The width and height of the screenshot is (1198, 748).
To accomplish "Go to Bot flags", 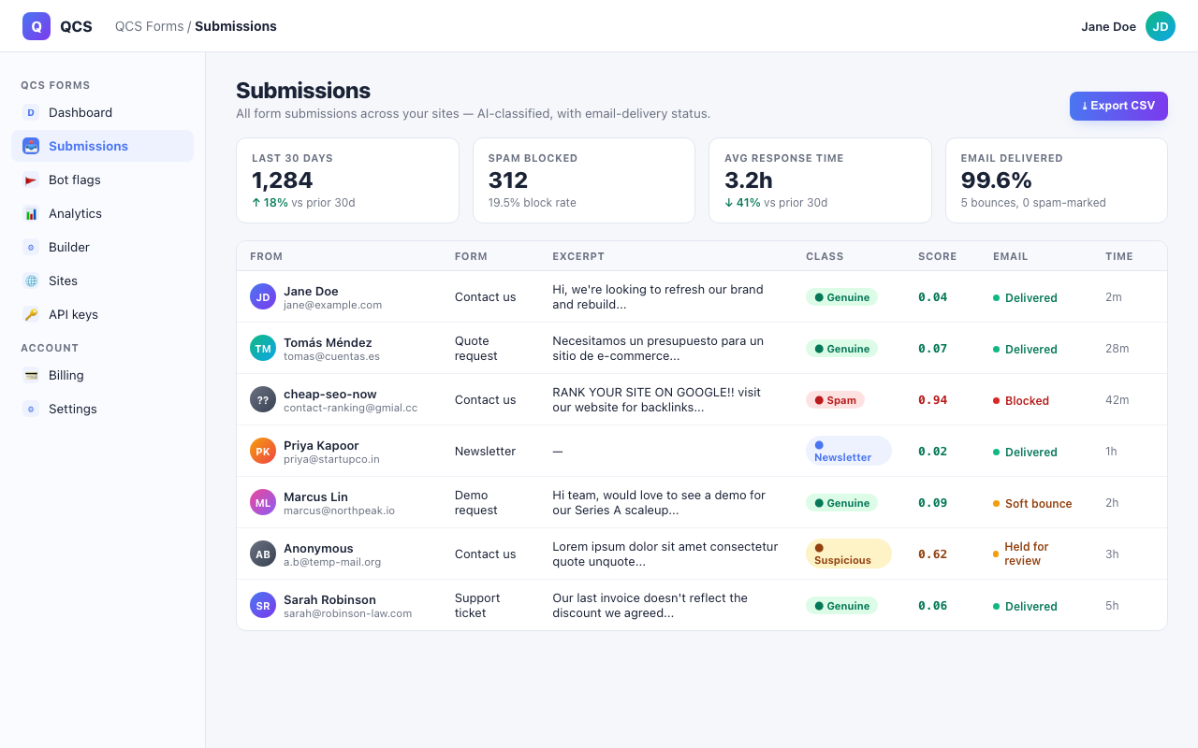I will (103, 180).
